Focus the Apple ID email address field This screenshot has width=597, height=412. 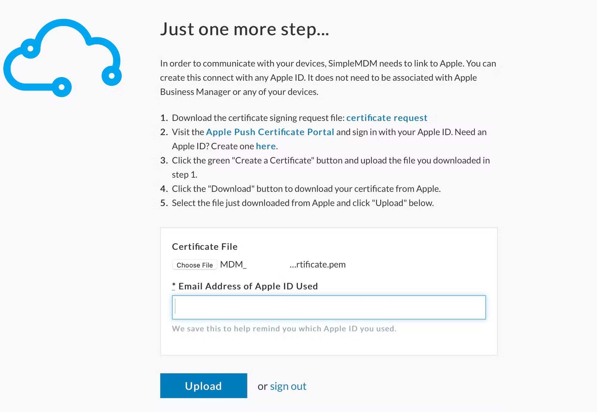pos(329,307)
